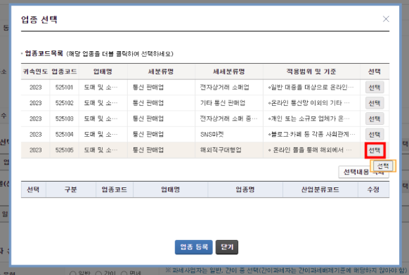Click code cell 525103

tap(64, 119)
